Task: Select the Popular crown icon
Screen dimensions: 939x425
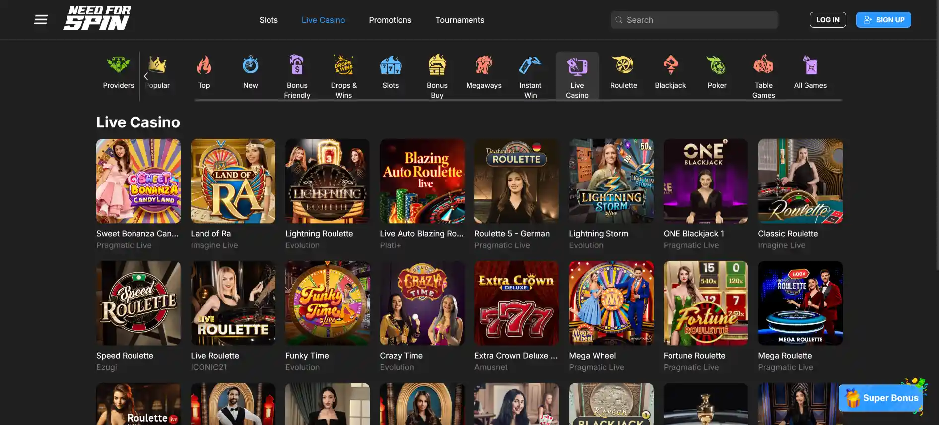Action: (157, 65)
